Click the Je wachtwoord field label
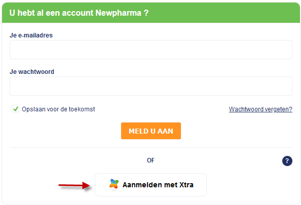The width and height of the screenshot is (301, 205). point(32,72)
